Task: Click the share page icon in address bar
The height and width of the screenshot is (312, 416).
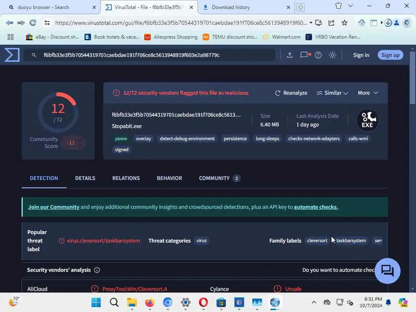Action: (x=331, y=23)
